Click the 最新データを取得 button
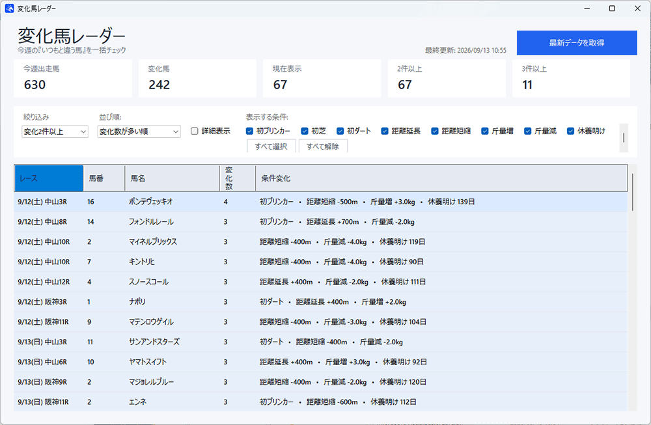This screenshot has width=651, height=425. (x=577, y=43)
